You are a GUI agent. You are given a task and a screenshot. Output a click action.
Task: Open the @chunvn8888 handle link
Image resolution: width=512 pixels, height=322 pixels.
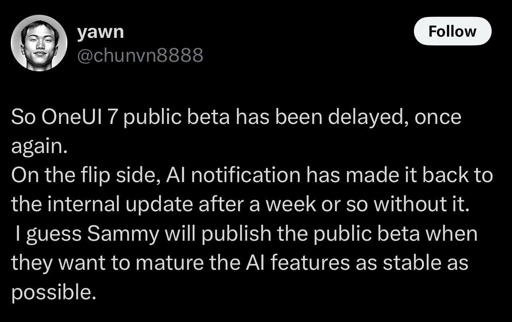(x=140, y=55)
